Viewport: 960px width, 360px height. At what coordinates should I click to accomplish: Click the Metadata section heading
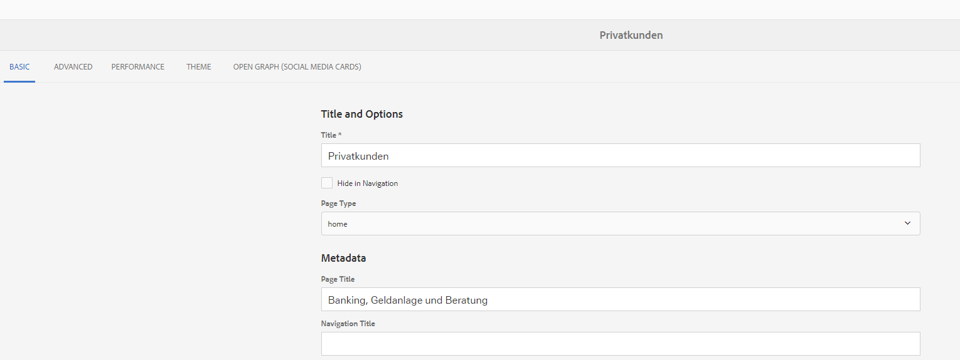pyautogui.click(x=343, y=258)
